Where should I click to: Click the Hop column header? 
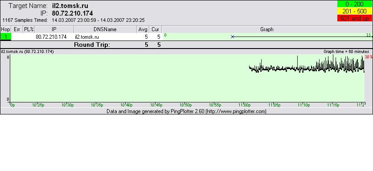[x=5, y=29]
